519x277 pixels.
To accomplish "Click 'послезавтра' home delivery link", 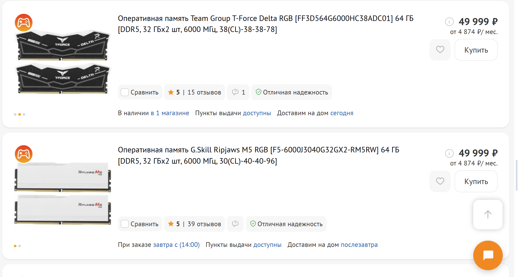I will click(x=359, y=245).
